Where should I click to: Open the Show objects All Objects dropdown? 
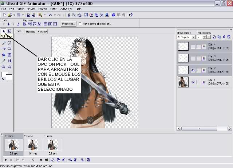[x=193, y=37]
